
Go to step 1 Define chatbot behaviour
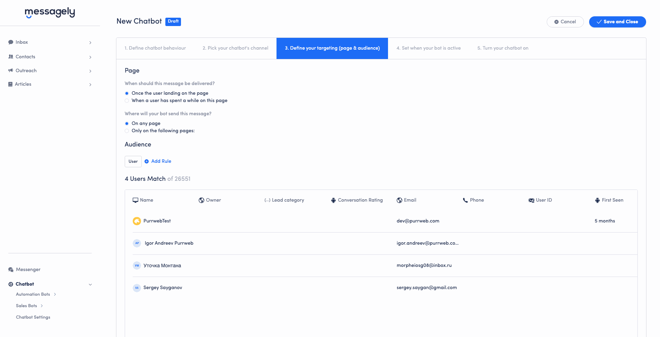tap(155, 48)
